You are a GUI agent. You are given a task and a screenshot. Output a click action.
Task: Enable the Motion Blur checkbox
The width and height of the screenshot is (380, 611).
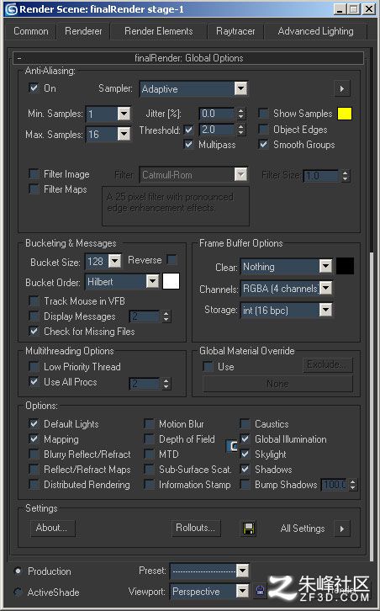pos(149,423)
